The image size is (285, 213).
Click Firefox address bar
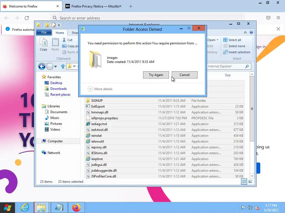[147, 18]
